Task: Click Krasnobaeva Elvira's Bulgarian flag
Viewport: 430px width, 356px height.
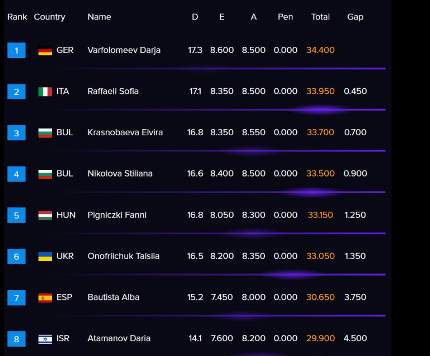Action: coord(45,133)
